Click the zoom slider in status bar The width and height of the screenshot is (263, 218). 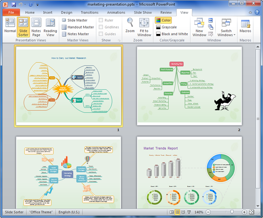pyautogui.click(x=231, y=212)
